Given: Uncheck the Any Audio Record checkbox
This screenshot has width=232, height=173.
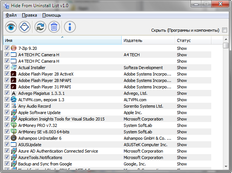Looking at the screenshot, I should pyautogui.click(x=7, y=105).
